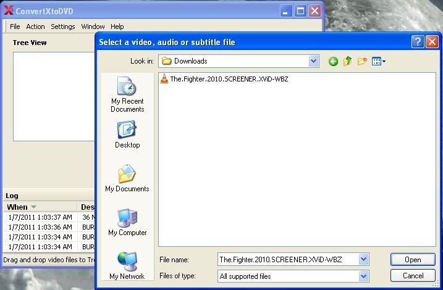Select The.Fighter.2010.SCREENER.XViD-WBZ file
The width and height of the screenshot is (443, 290).
tap(224, 79)
